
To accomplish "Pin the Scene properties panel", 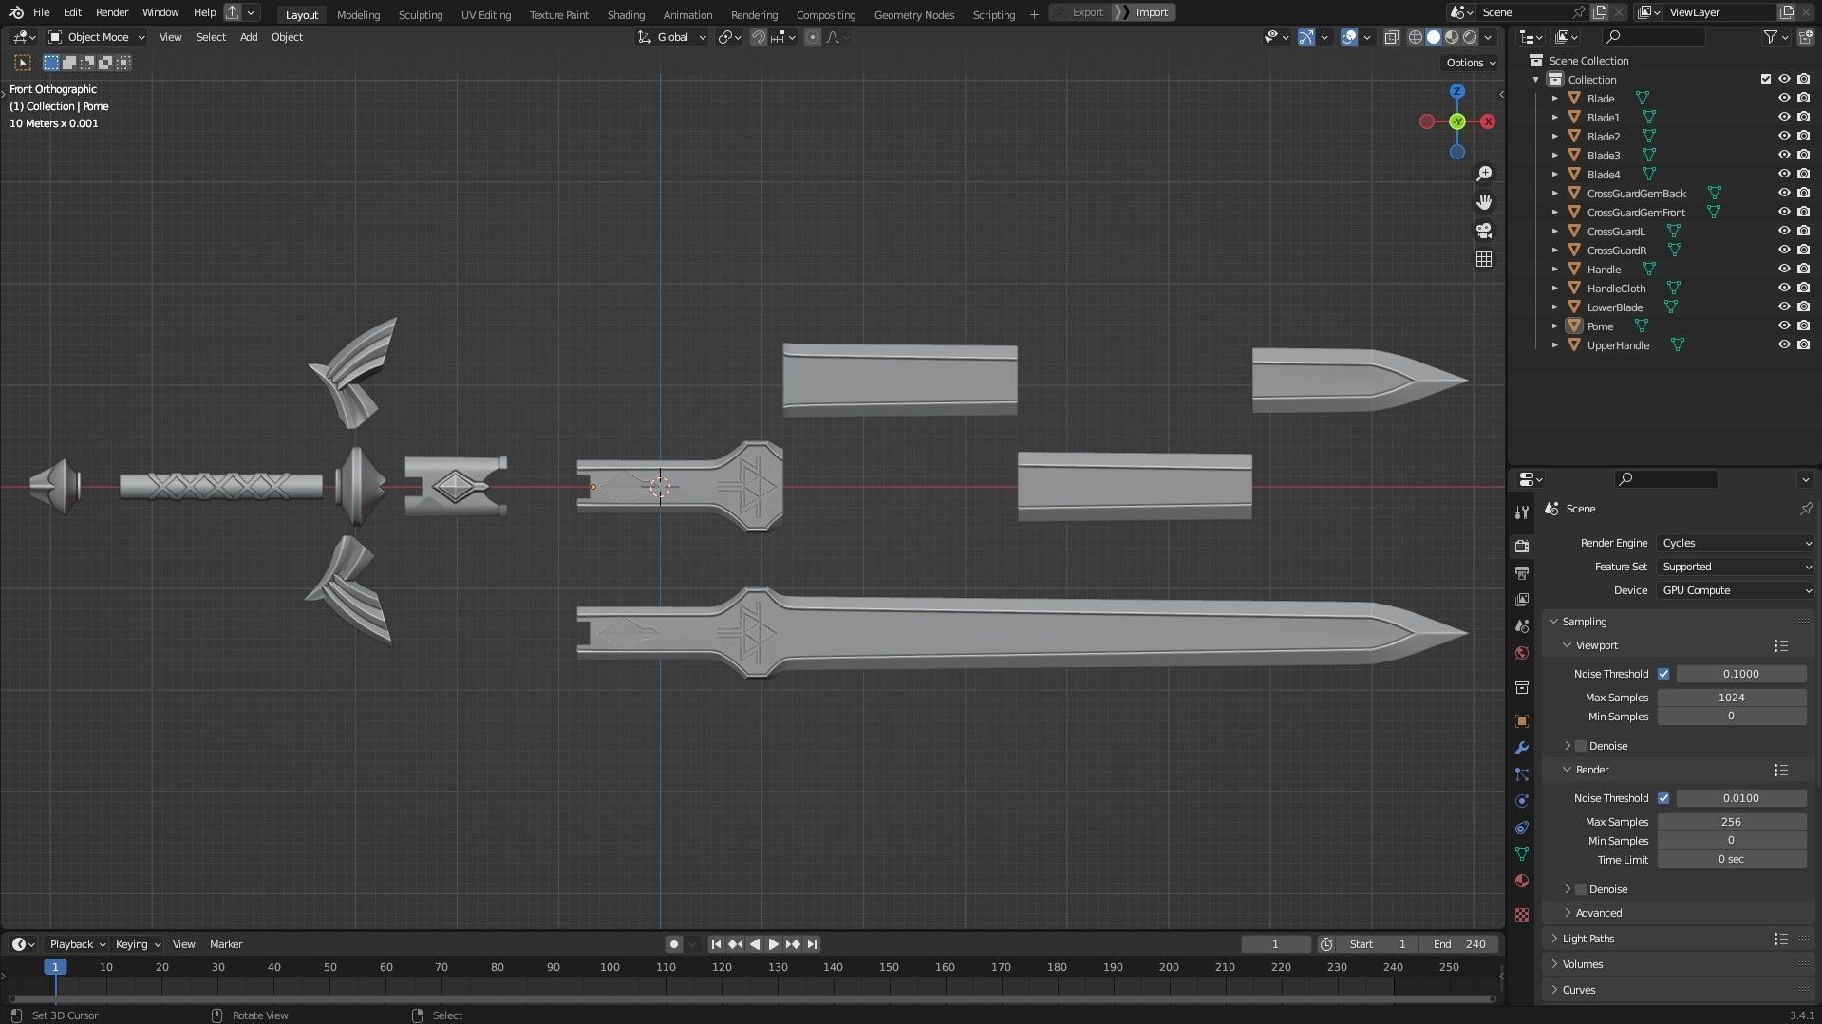I will pos(1806,509).
